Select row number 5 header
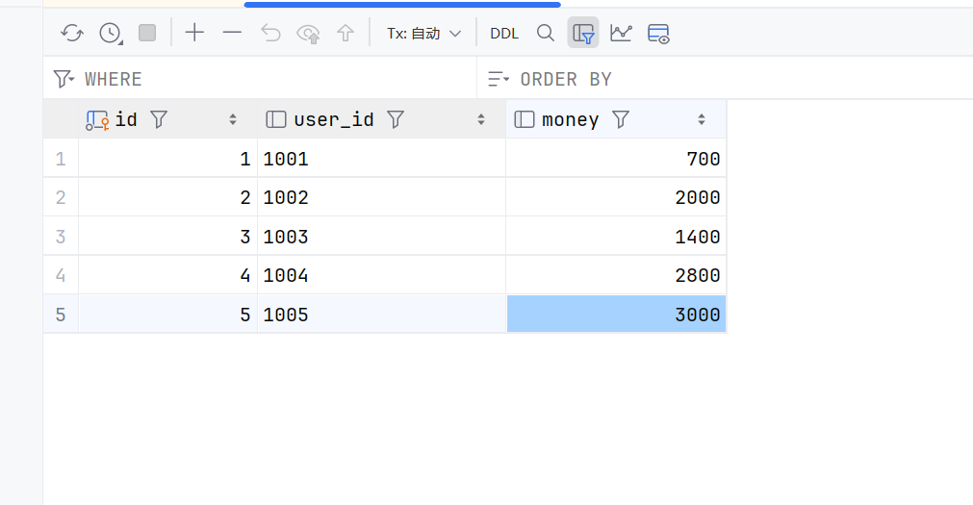Viewport: 973px width, 505px height. [x=61, y=315]
